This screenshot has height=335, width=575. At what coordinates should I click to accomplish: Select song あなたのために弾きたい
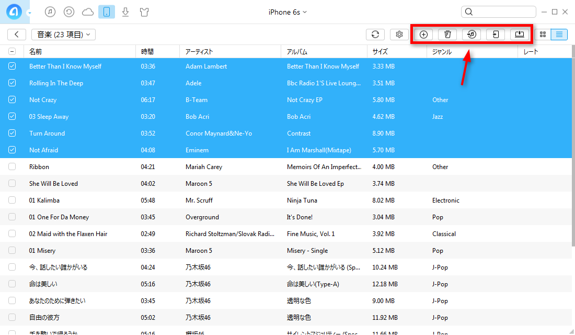[x=57, y=301]
